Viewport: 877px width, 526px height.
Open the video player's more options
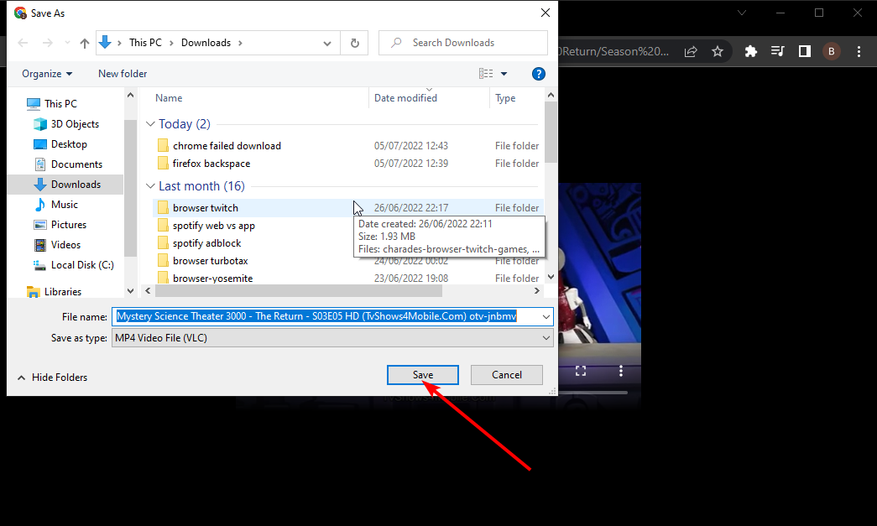tap(621, 371)
